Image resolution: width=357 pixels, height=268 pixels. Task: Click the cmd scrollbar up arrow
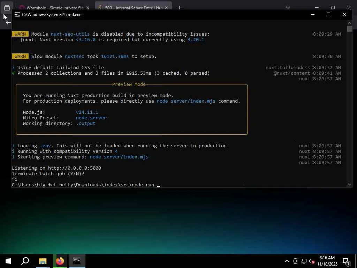[x=349, y=23]
